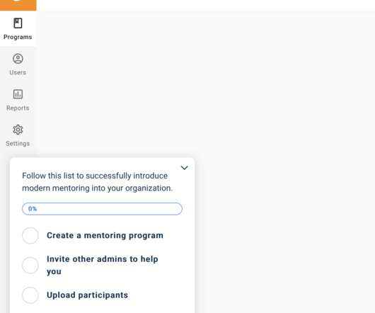This screenshot has height=313, width=375.
Task: Open the Invite other admins to help you step
Action: [x=103, y=265]
